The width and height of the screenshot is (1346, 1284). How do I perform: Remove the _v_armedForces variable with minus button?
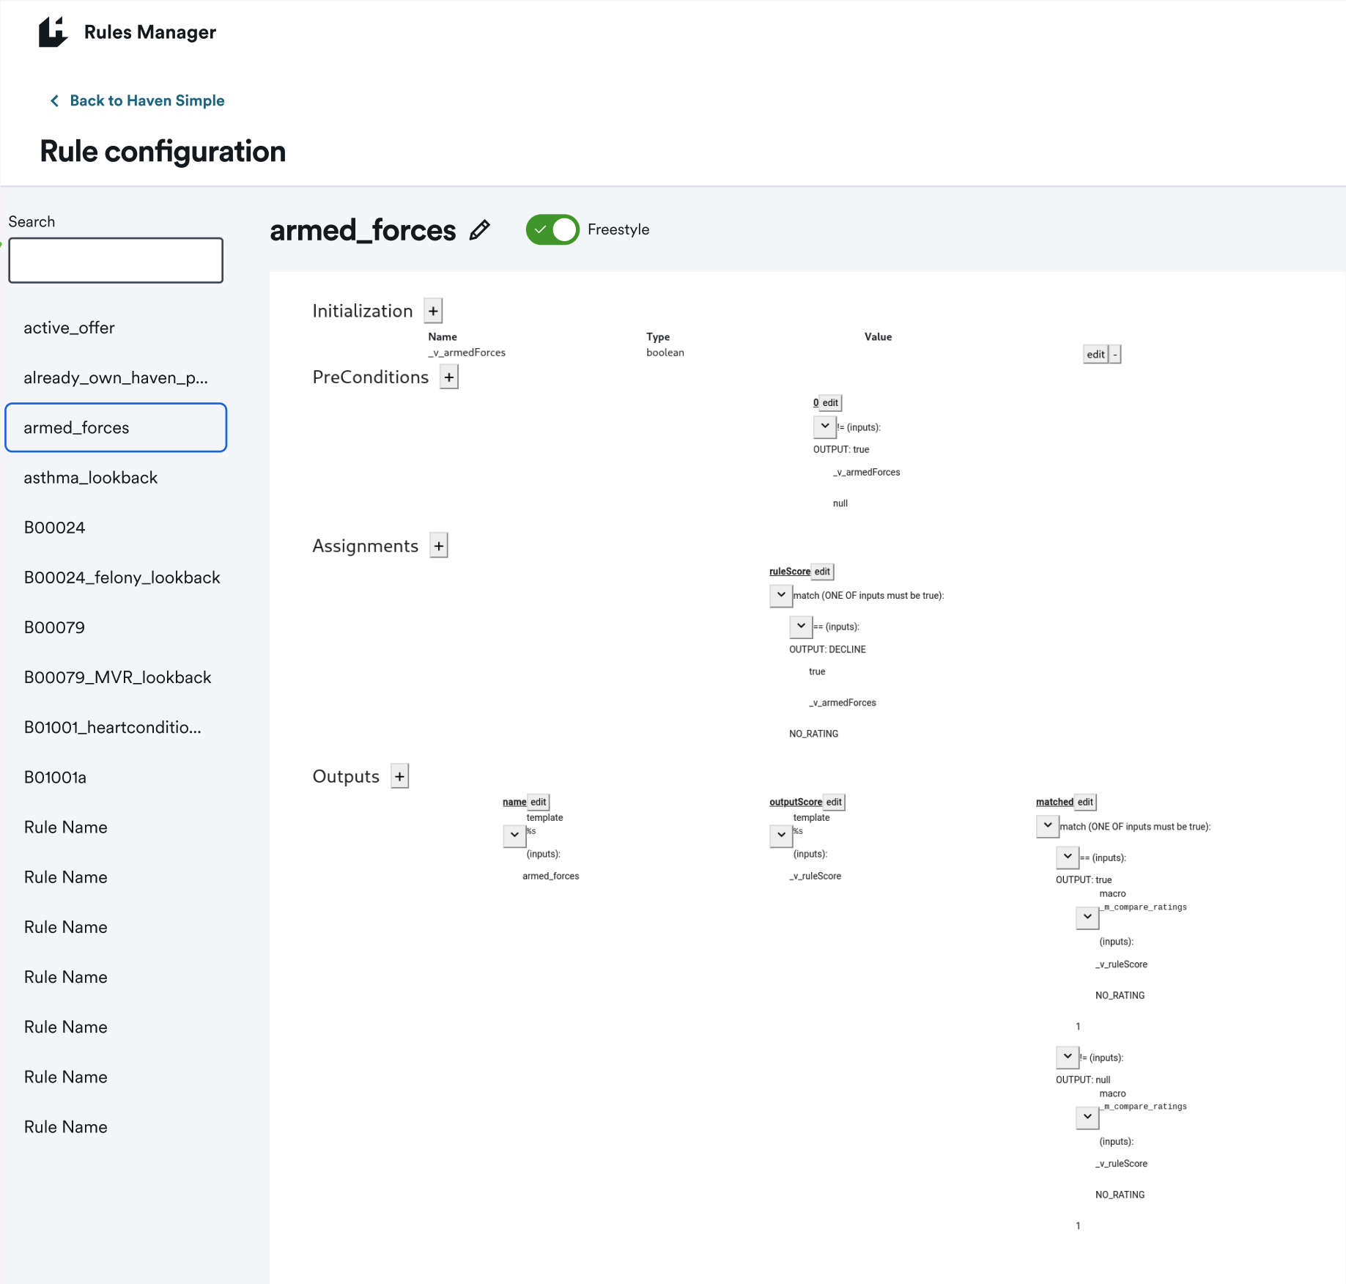[1115, 355]
